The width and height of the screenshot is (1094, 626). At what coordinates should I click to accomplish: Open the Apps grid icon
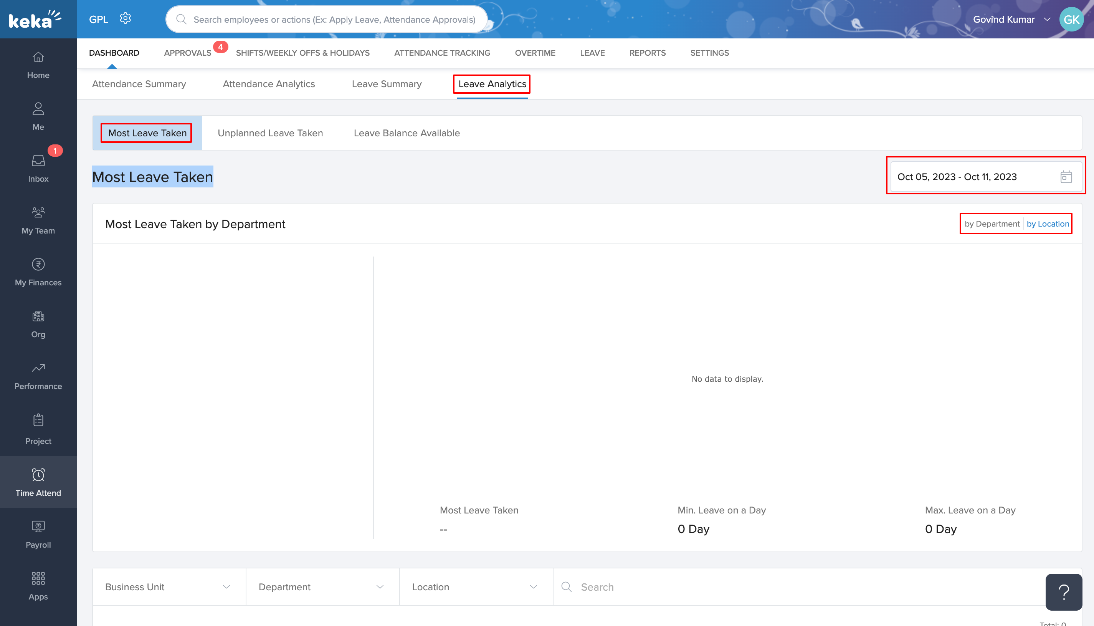click(x=38, y=578)
